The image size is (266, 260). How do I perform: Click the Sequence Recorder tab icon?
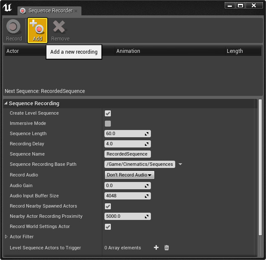23,11
